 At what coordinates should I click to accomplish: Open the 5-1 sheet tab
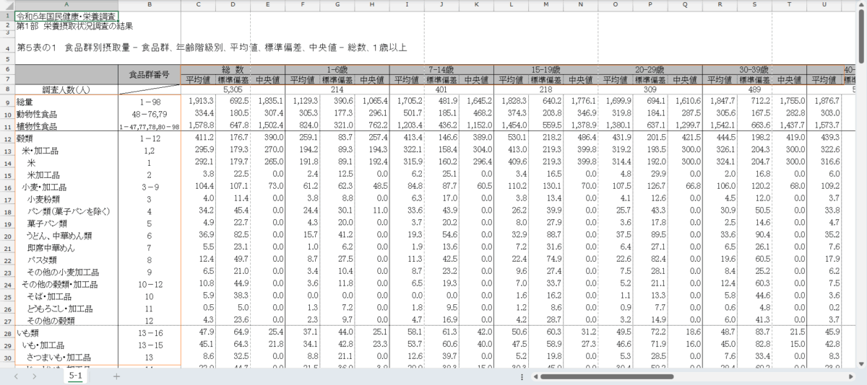pos(75,376)
